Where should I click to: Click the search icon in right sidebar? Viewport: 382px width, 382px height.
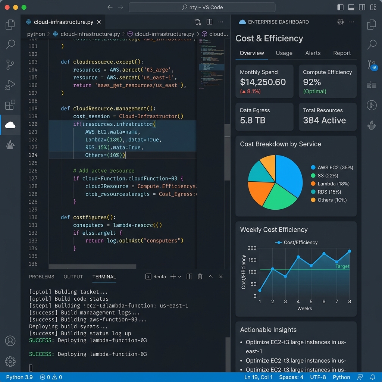(x=372, y=45)
